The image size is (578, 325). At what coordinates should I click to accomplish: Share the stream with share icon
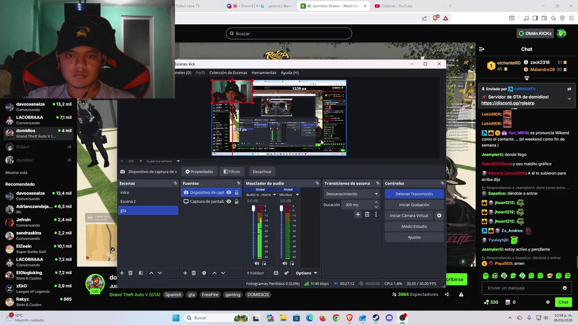point(447,294)
